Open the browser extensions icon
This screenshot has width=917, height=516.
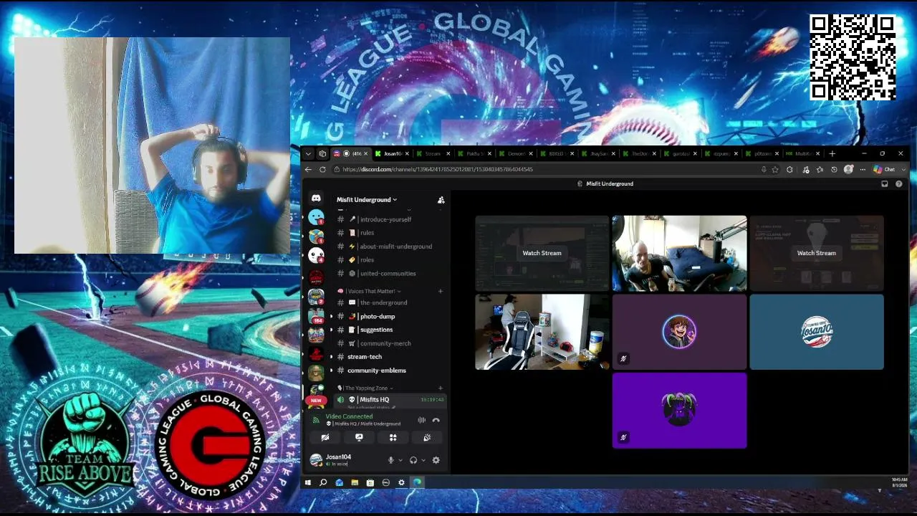click(x=789, y=169)
